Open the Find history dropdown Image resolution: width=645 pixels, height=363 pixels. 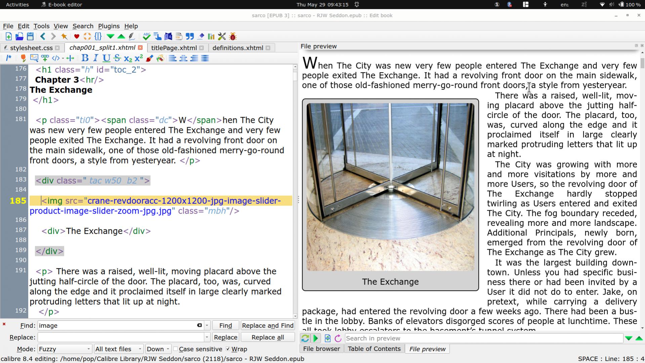coord(207,326)
